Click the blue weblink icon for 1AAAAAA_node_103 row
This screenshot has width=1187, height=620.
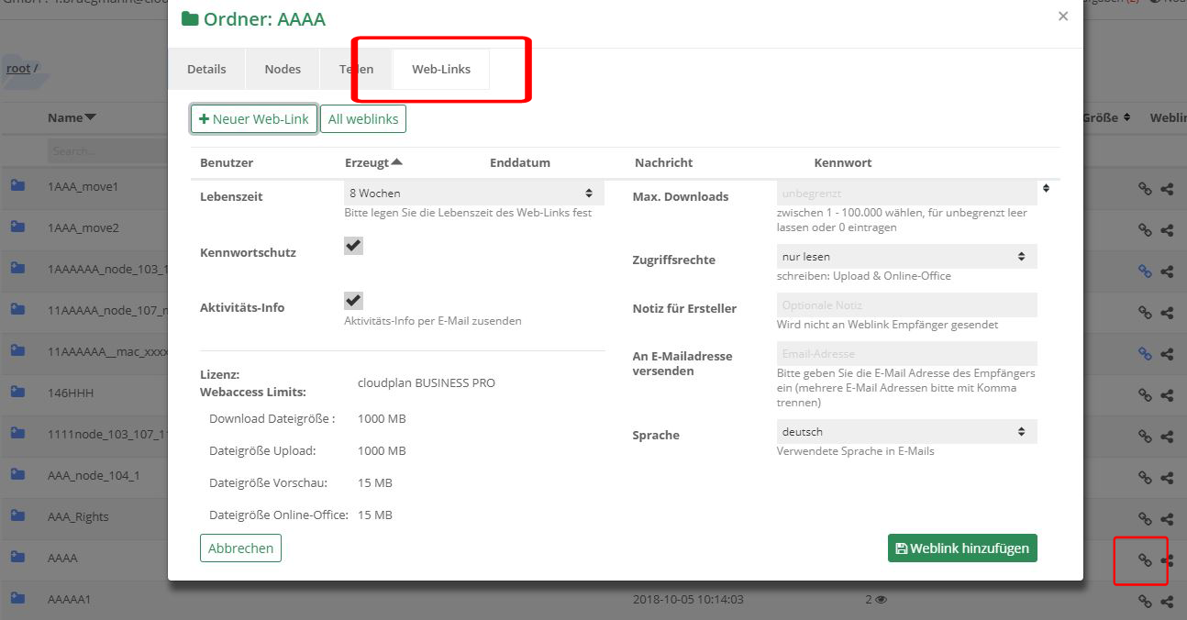click(x=1143, y=271)
